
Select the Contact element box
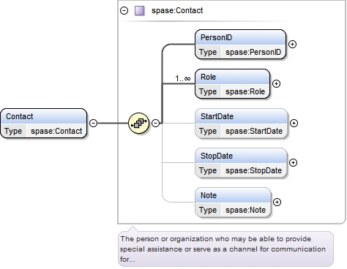coord(44,124)
